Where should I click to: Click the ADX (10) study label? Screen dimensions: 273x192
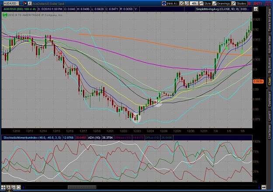94,138
